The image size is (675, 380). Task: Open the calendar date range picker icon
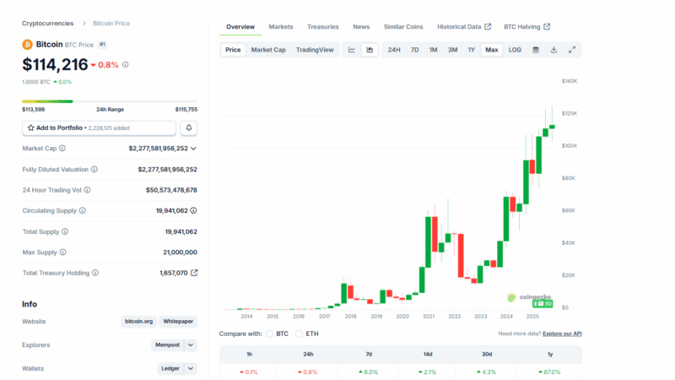tap(536, 50)
